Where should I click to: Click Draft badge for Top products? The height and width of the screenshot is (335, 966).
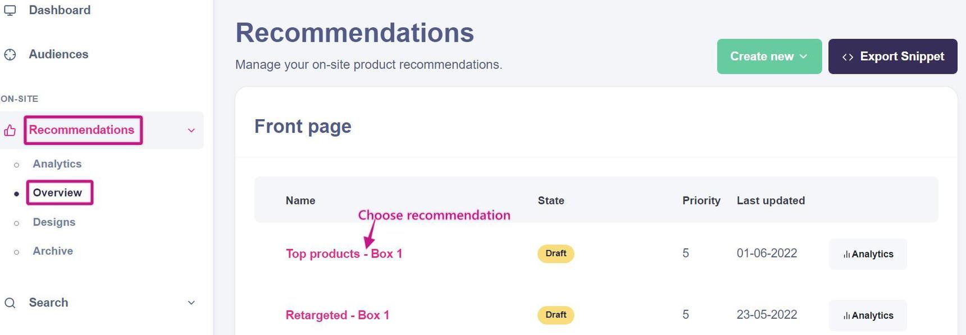pos(555,253)
